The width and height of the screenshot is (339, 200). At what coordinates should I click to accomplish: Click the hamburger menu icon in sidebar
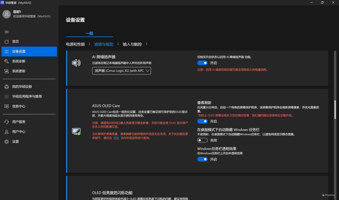[x=7, y=32]
